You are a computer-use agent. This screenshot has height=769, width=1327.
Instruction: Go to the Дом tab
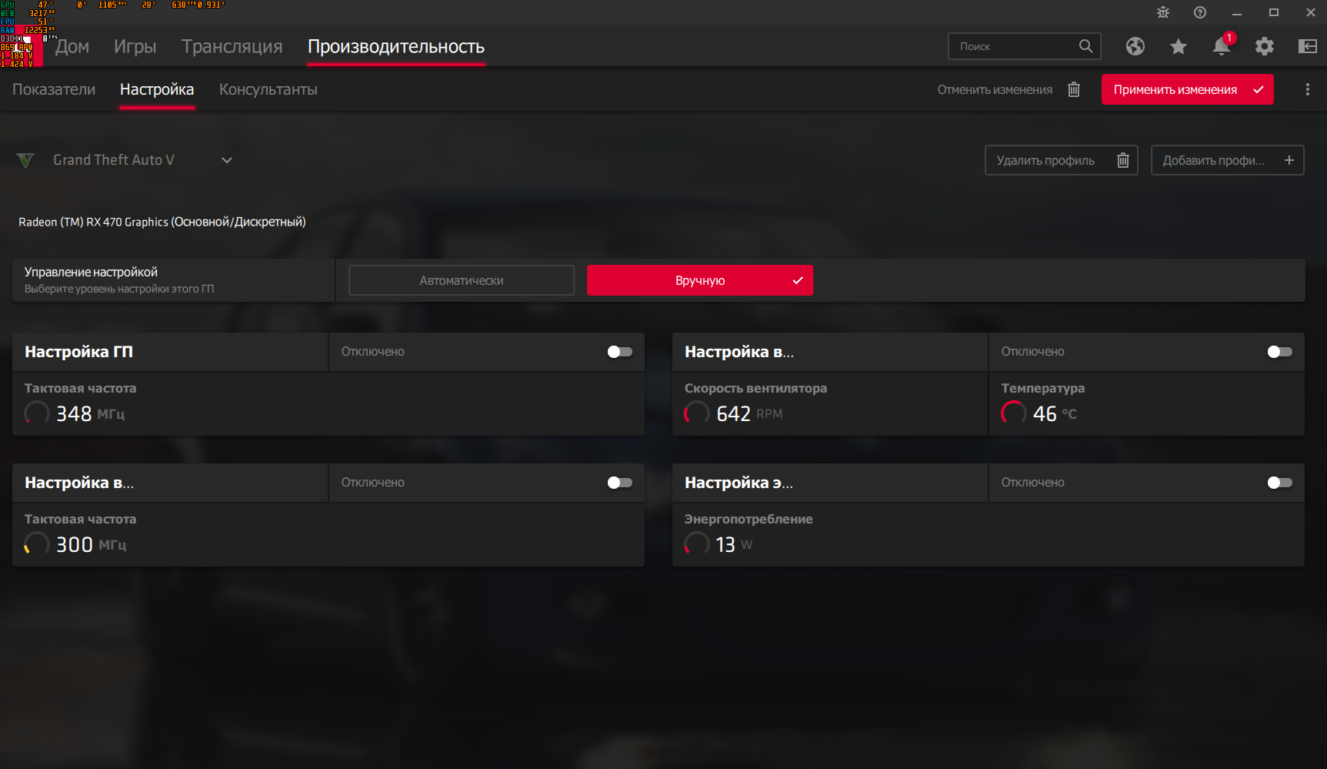click(72, 46)
